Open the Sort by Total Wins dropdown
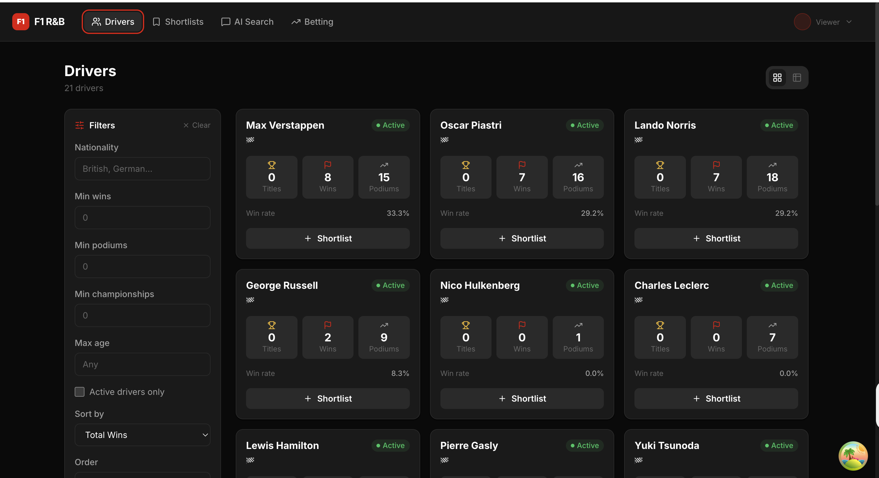 (x=142, y=435)
